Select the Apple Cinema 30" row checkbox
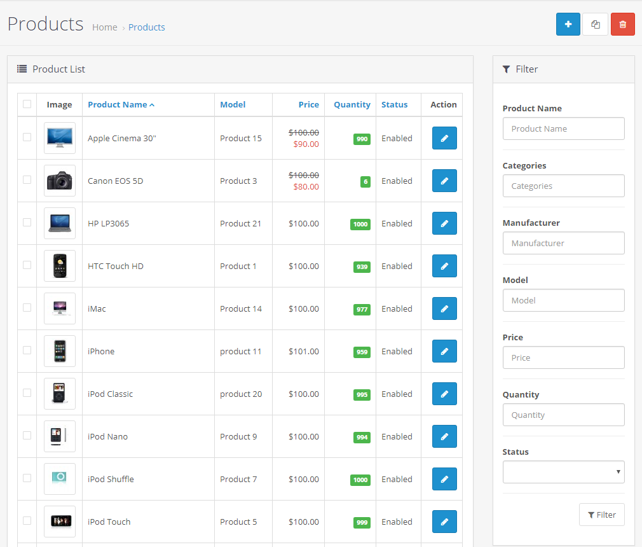 tap(27, 137)
